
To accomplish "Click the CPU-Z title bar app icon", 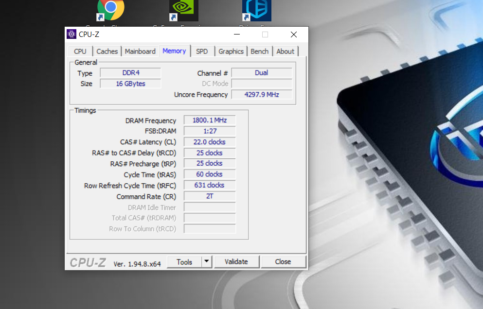I will tap(72, 34).
